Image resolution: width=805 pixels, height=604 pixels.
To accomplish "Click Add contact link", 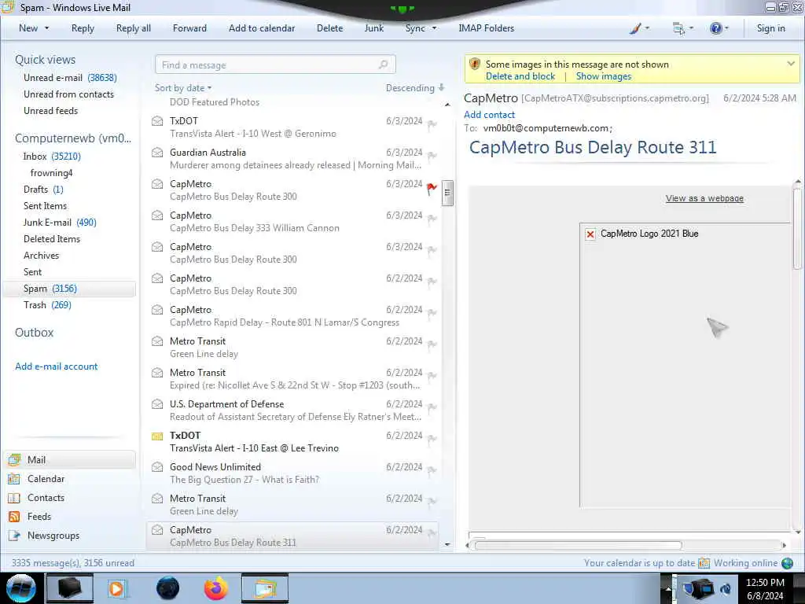I will pyautogui.click(x=489, y=115).
